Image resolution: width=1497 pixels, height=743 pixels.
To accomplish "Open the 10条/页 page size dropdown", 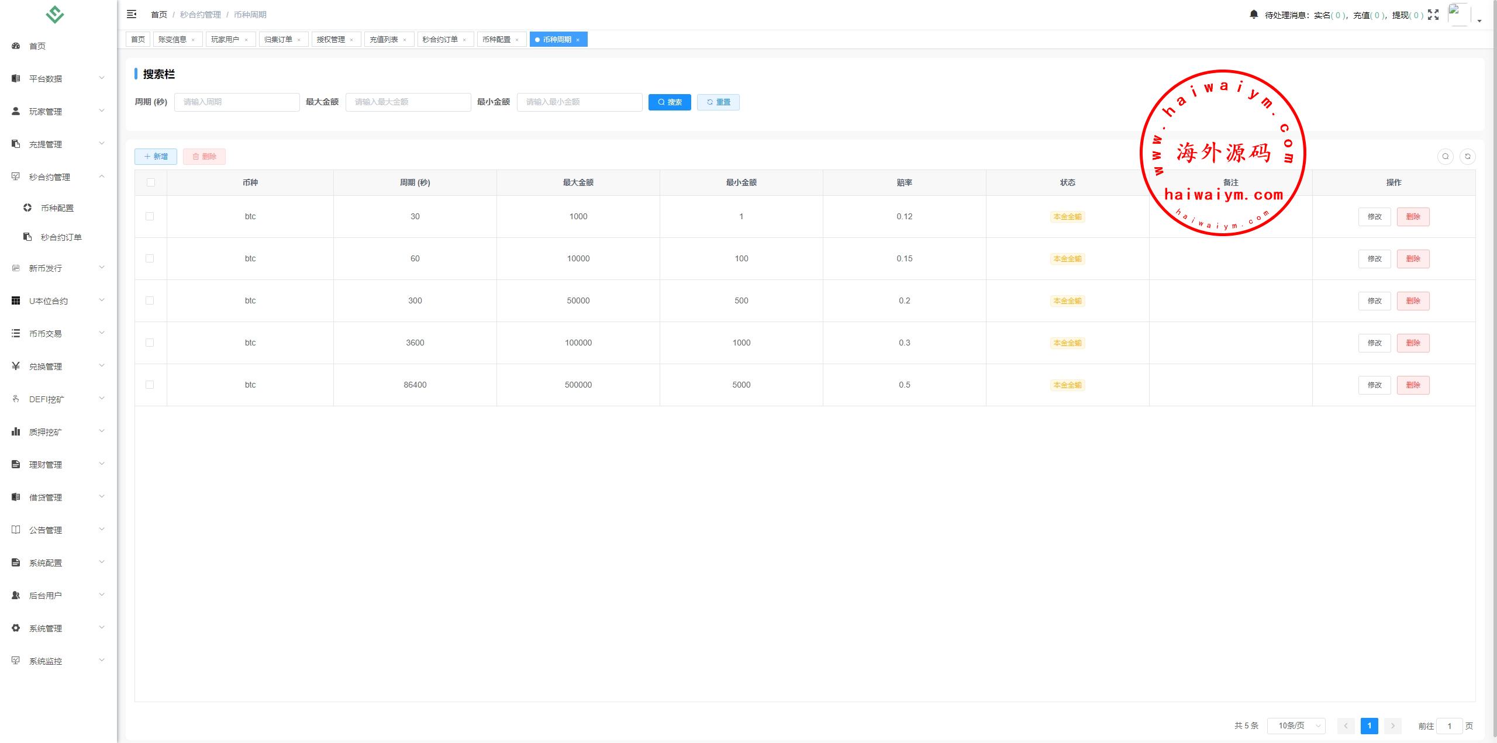I will [1296, 725].
